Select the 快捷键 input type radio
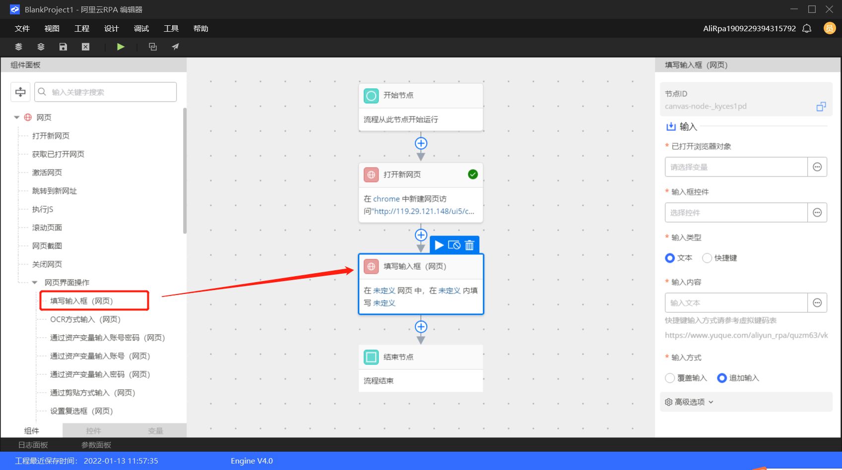This screenshot has height=470, width=842. [707, 258]
